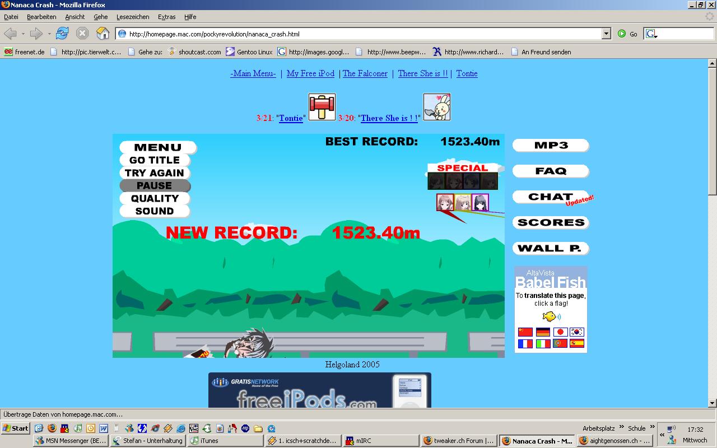Toggle the QUALITY setting in game
This screenshot has width=717, height=448.
point(155,199)
